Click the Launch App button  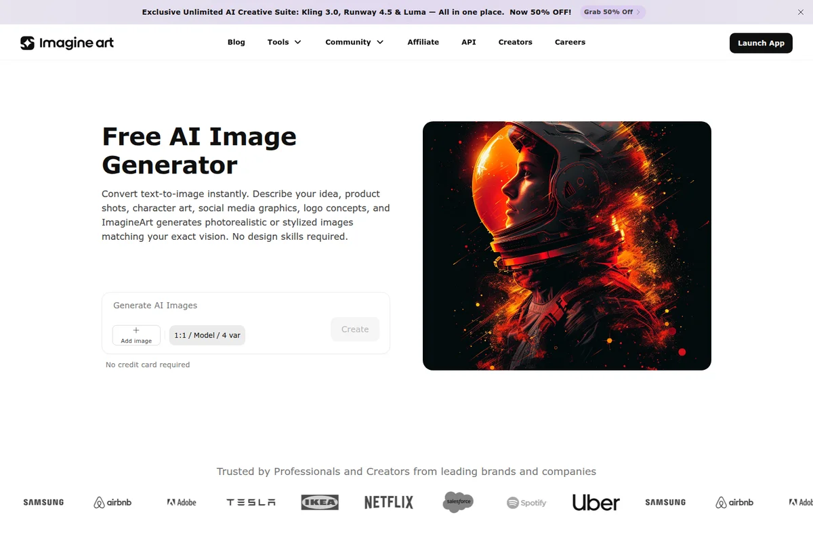[x=761, y=43]
